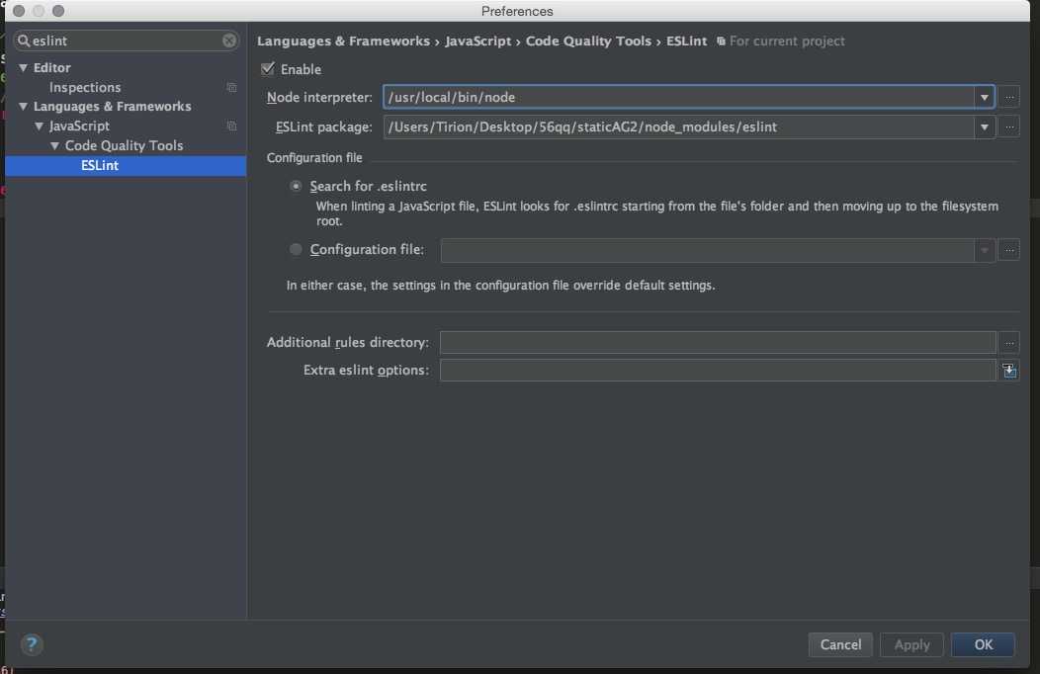This screenshot has height=674, width=1040.
Task: Select Search for .eslintrc radio option
Action: 296,186
